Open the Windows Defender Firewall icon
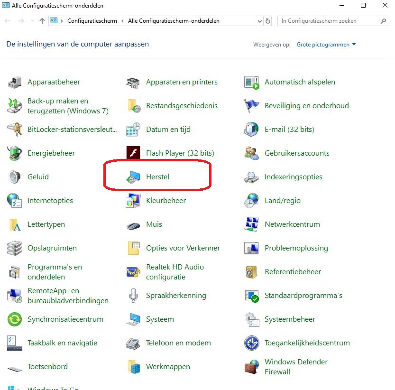 (251, 367)
